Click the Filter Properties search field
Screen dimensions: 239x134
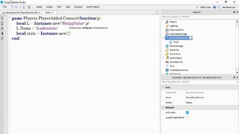click(x=198, y=82)
